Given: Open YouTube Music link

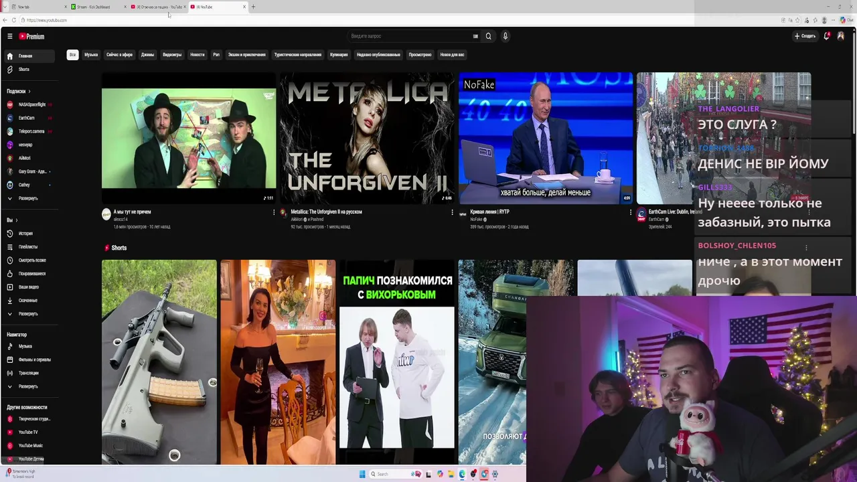Looking at the screenshot, I should point(30,446).
